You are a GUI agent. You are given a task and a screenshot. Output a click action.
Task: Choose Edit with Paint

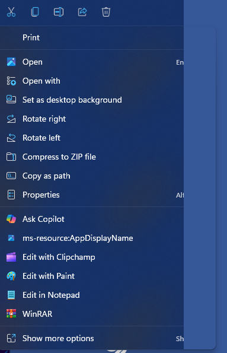pyautogui.click(x=92, y=276)
